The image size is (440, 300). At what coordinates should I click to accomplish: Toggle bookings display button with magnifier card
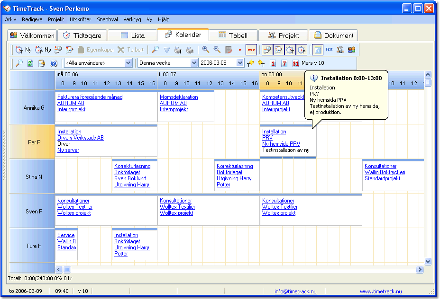click(267, 50)
